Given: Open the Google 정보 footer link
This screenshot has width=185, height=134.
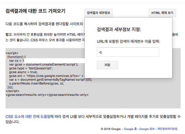Looking at the screenshot, I should coord(147,129).
